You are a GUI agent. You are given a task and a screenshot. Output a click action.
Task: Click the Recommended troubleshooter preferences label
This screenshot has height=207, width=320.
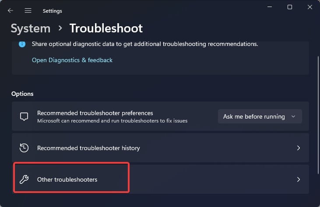coord(95,113)
